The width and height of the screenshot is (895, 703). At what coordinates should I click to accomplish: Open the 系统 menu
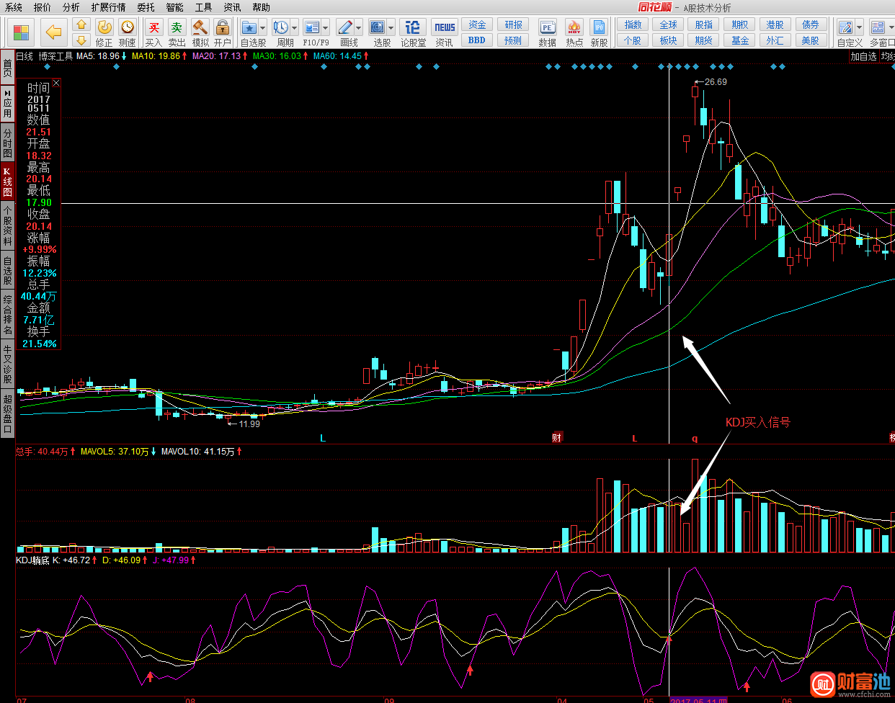(14, 7)
